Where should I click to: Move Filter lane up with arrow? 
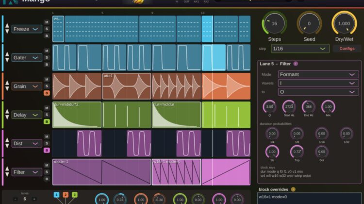point(7,169)
